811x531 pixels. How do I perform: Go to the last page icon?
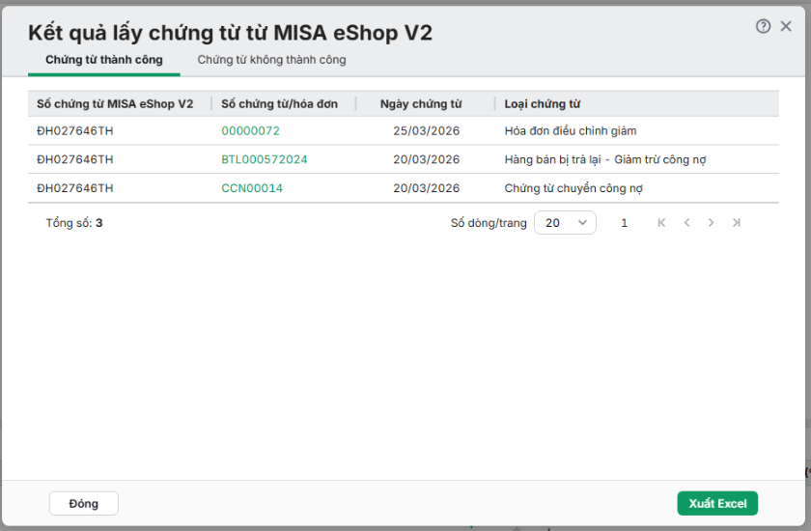pos(737,223)
